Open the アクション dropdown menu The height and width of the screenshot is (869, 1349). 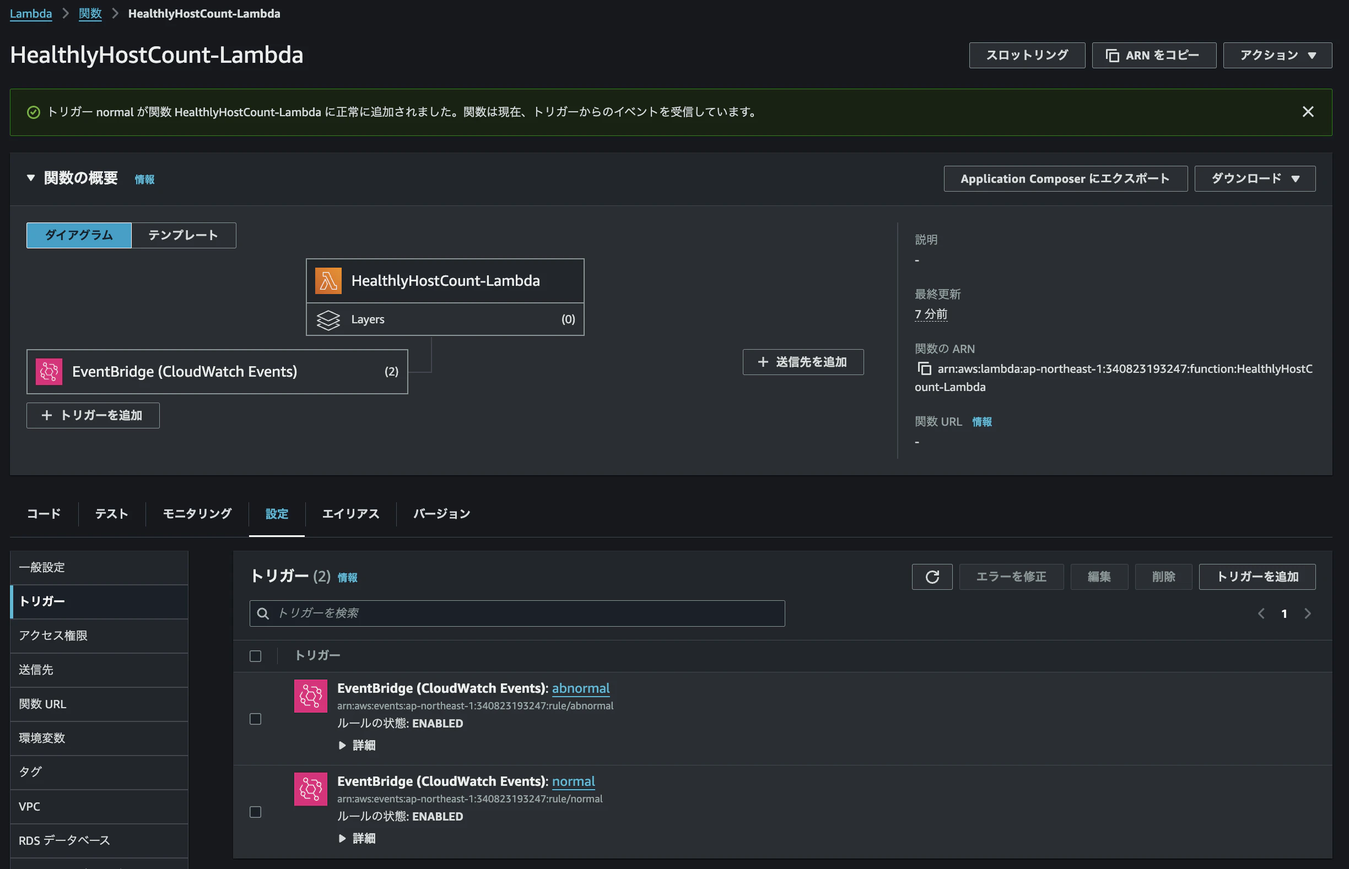point(1277,55)
